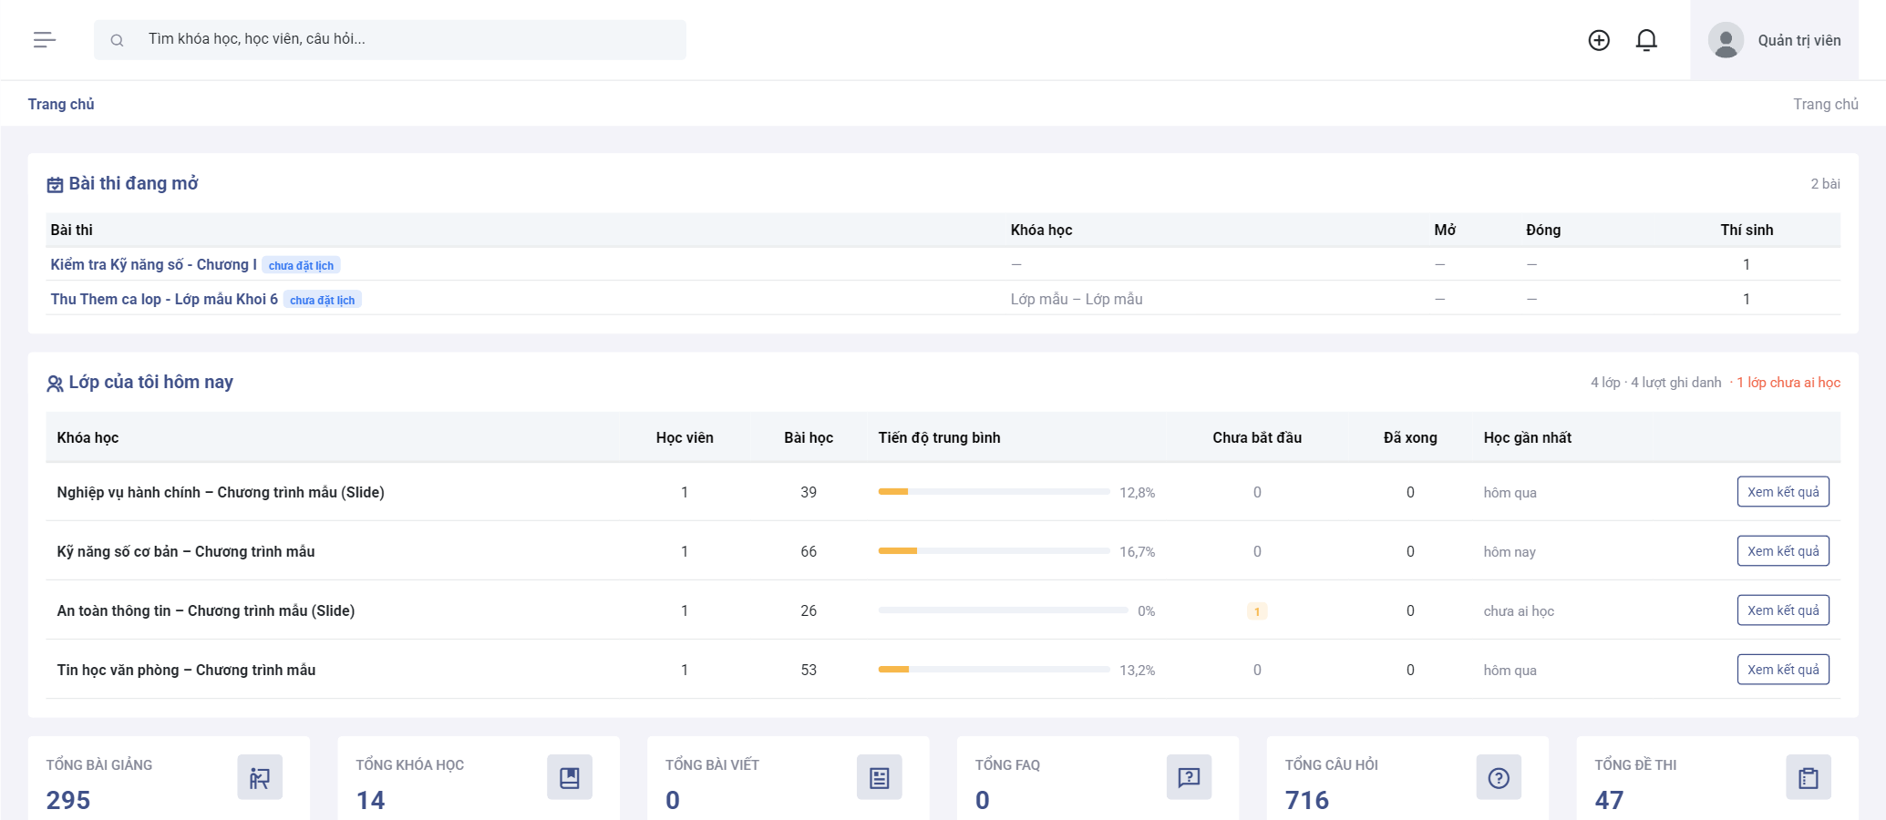Click the Tổng đề thi clipboard icon
The width and height of the screenshot is (1886, 820).
click(x=1809, y=777)
